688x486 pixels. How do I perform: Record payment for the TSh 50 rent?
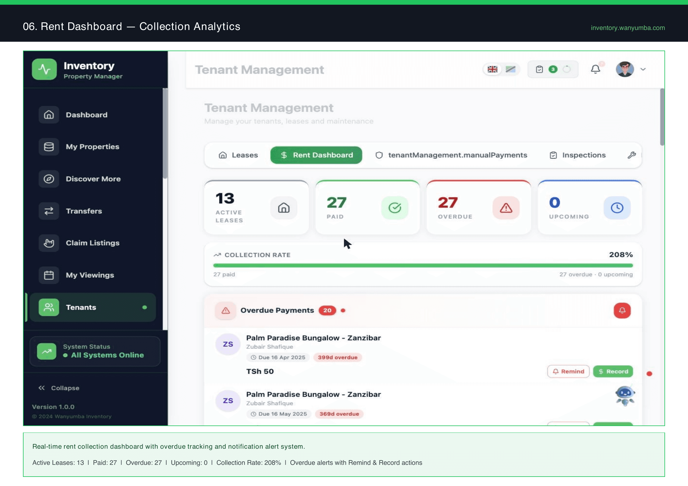(613, 372)
